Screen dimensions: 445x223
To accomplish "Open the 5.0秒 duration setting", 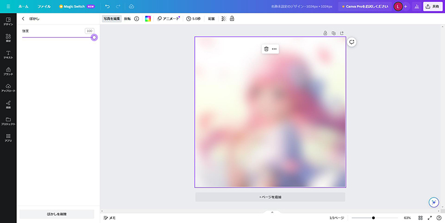I will tap(193, 19).
